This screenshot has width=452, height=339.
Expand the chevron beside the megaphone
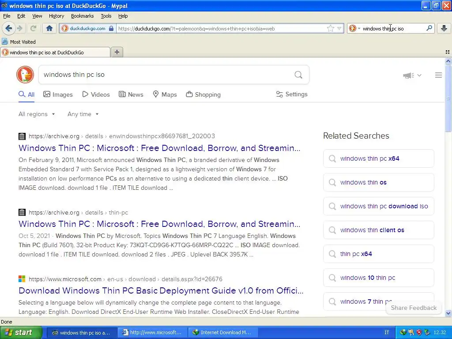point(419,75)
